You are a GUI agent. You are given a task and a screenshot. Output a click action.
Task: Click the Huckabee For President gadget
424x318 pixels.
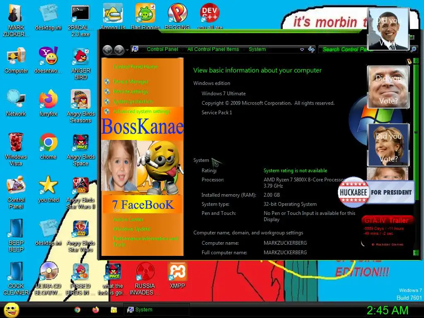pos(376,192)
